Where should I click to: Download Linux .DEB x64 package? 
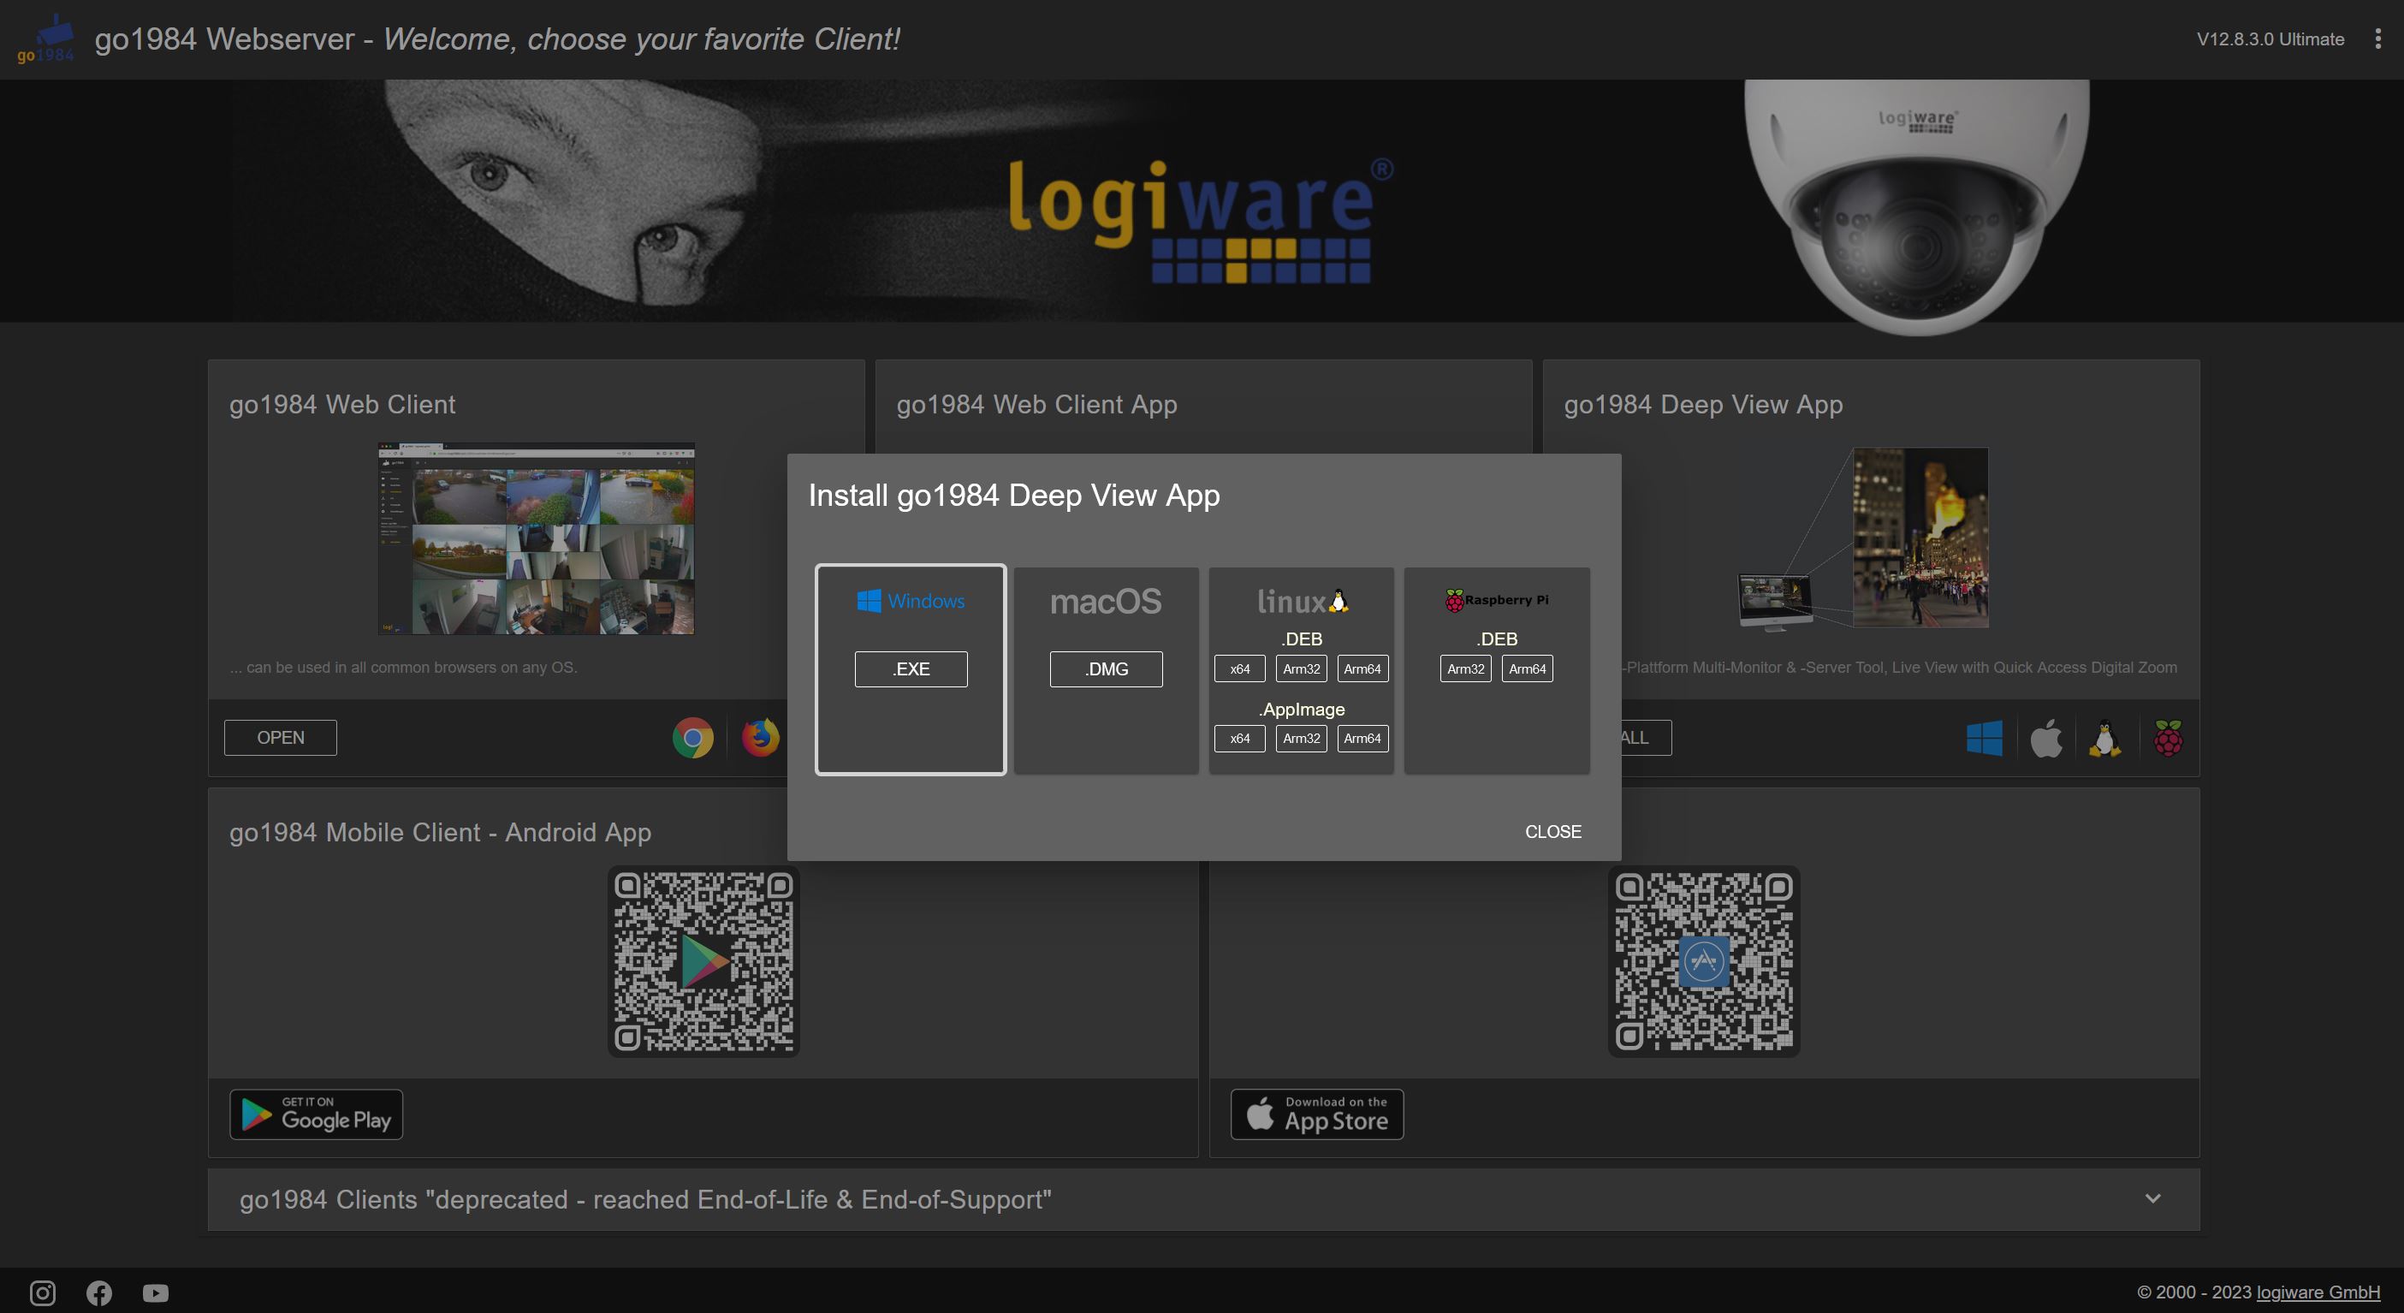click(x=1239, y=668)
